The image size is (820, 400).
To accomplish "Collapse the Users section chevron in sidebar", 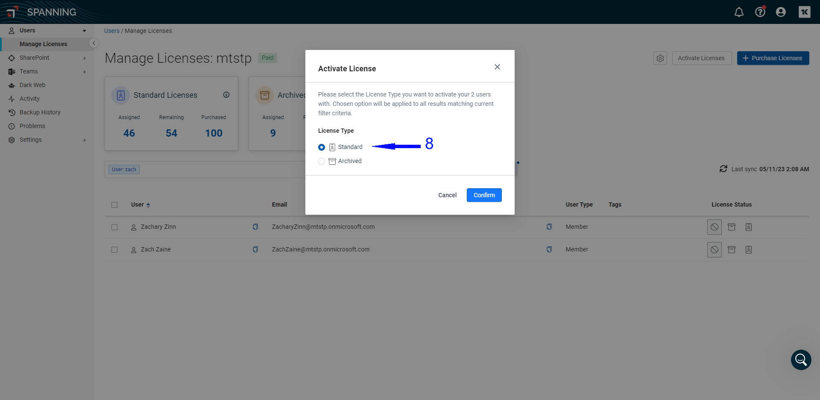I will [84, 30].
